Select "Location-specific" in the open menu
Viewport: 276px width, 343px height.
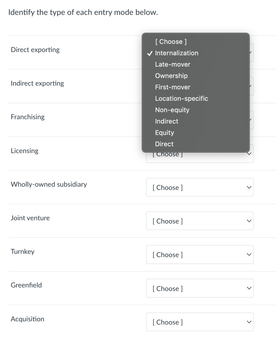tap(181, 98)
